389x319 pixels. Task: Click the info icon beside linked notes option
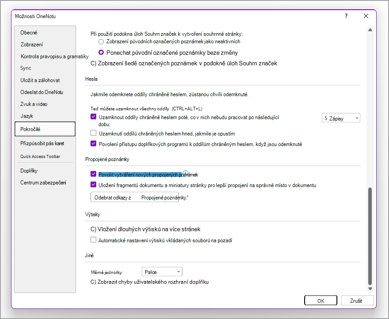pos(185,173)
